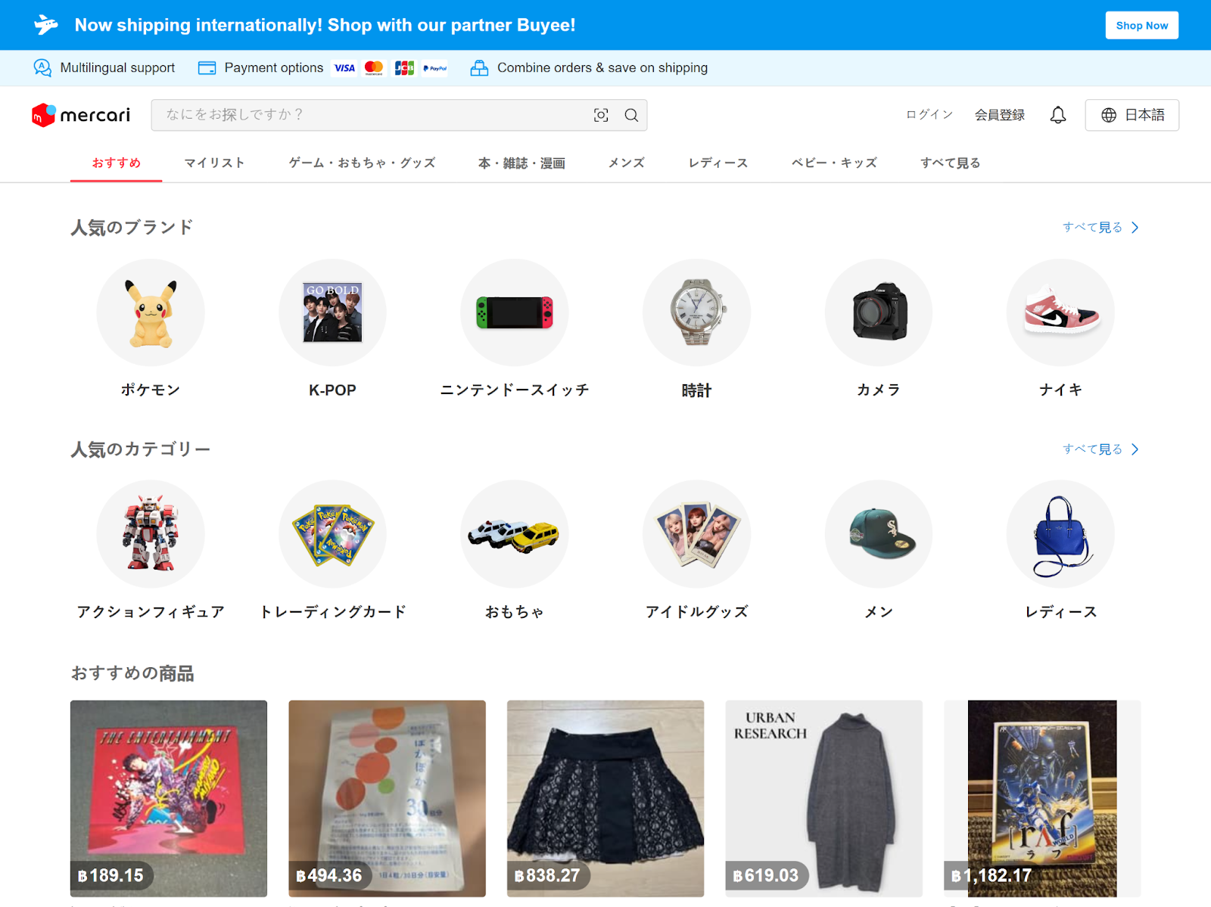Select the おすすめ tab
The height and width of the screenshot is (907, 1211).
[117, 163]
